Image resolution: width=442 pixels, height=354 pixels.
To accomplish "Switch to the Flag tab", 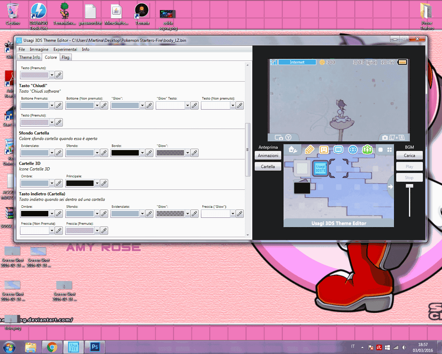I will tap(66, 57).
